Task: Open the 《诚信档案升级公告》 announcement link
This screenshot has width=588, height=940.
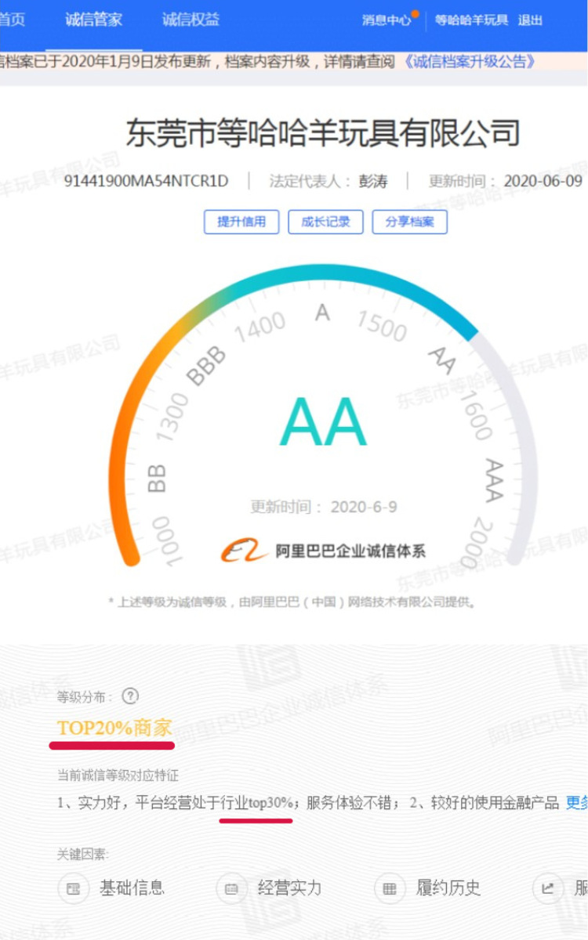Action: pos(469,61)
